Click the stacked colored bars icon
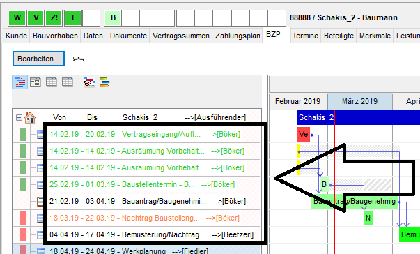The width and height of the screenshot is (420, 254). click(x=104, y=82)
